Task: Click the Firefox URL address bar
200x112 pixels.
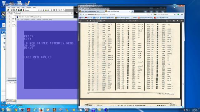Action: click(115, 15)
